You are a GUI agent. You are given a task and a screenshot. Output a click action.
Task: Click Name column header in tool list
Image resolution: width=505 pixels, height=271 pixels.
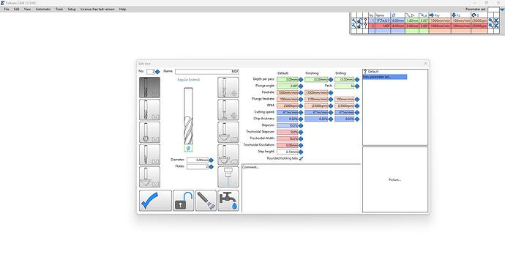(383, 15)
